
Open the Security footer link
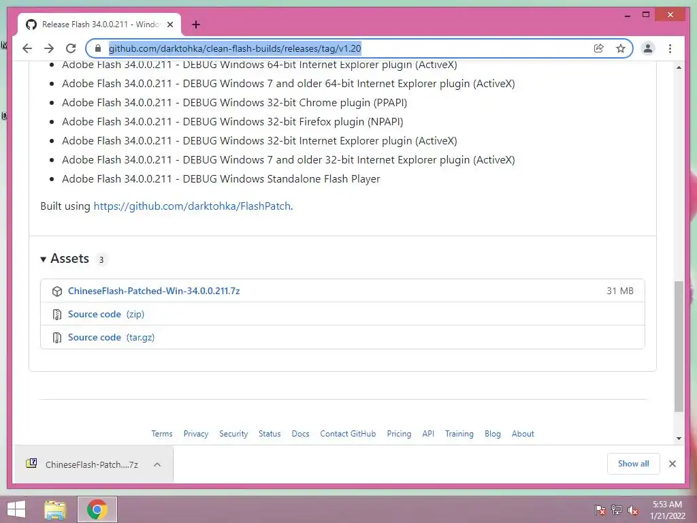(x=233, y=434)
